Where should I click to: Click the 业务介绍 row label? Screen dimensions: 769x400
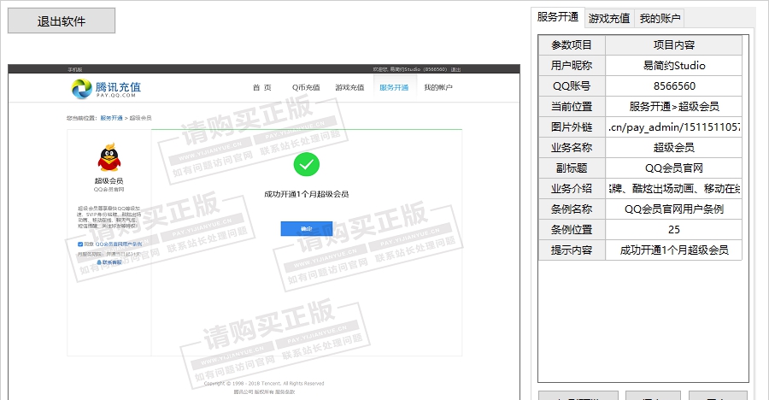[572, 189]
